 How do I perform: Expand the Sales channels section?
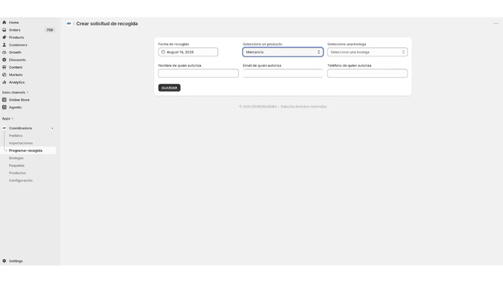coord(15,92)
